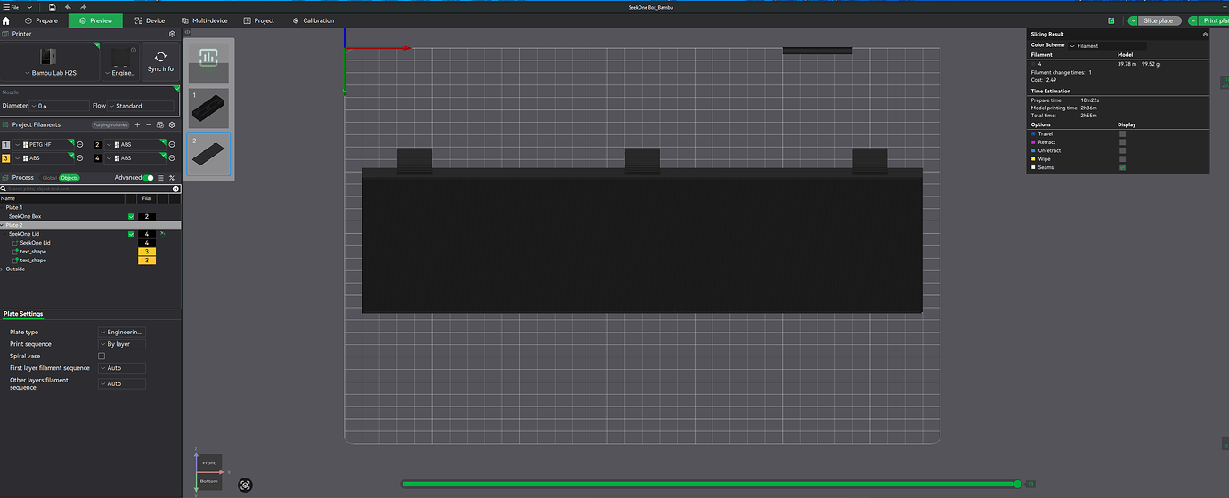Open printer settings gear icon
The width and height of the screenshot is (1229, 498).
tap(173, 34)
